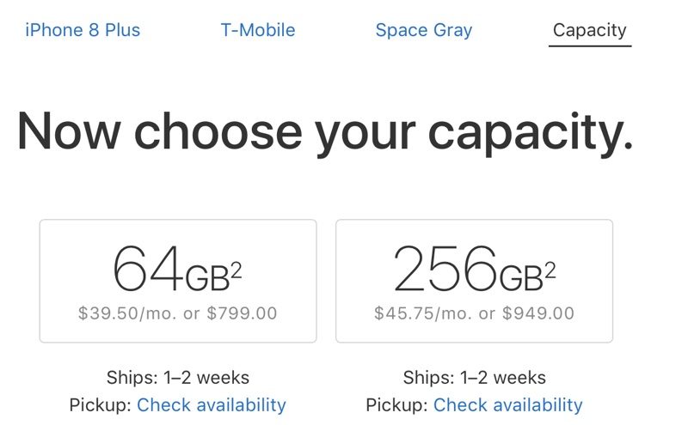Click the shipping estimate under the 256GB card
Image resolution: width=688 pixels, height=425 pixels.
tap(474, 377)
